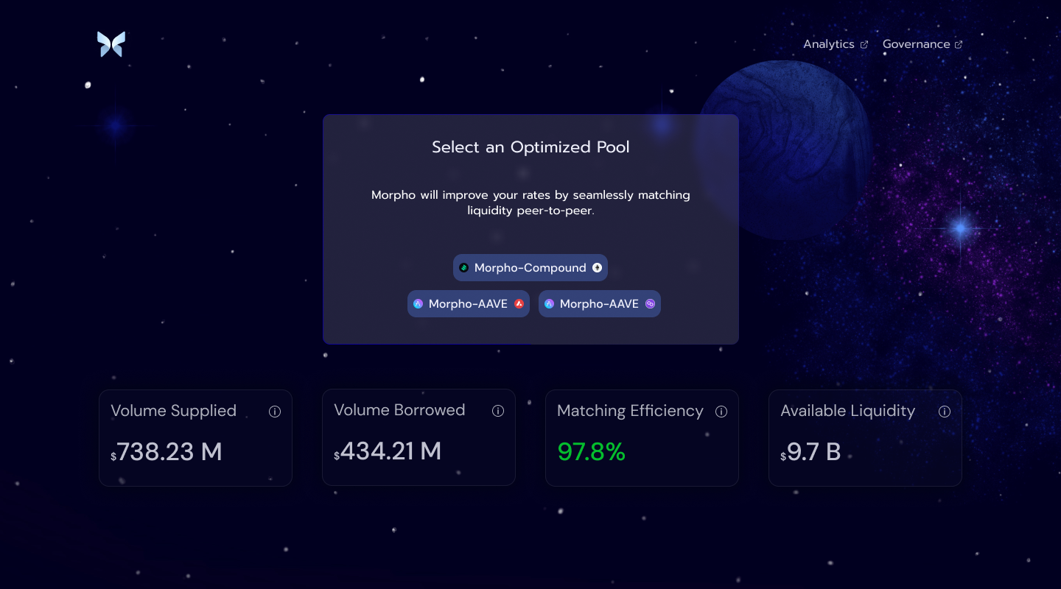Show info for Volume Borrowed

498,411
